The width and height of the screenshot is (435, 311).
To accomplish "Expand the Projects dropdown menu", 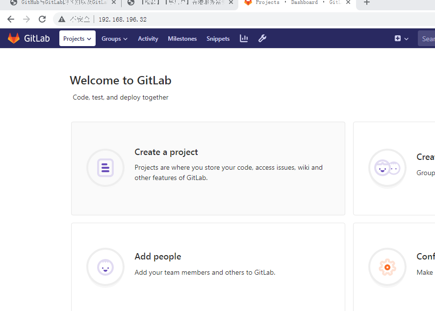I will 77,38.
